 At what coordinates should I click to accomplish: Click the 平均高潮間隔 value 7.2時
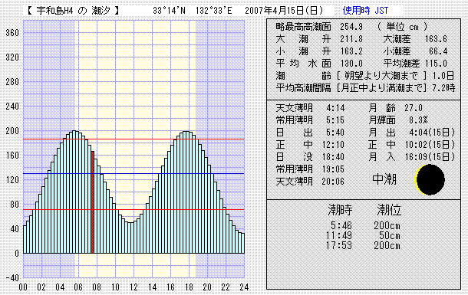tap(443, 88)
